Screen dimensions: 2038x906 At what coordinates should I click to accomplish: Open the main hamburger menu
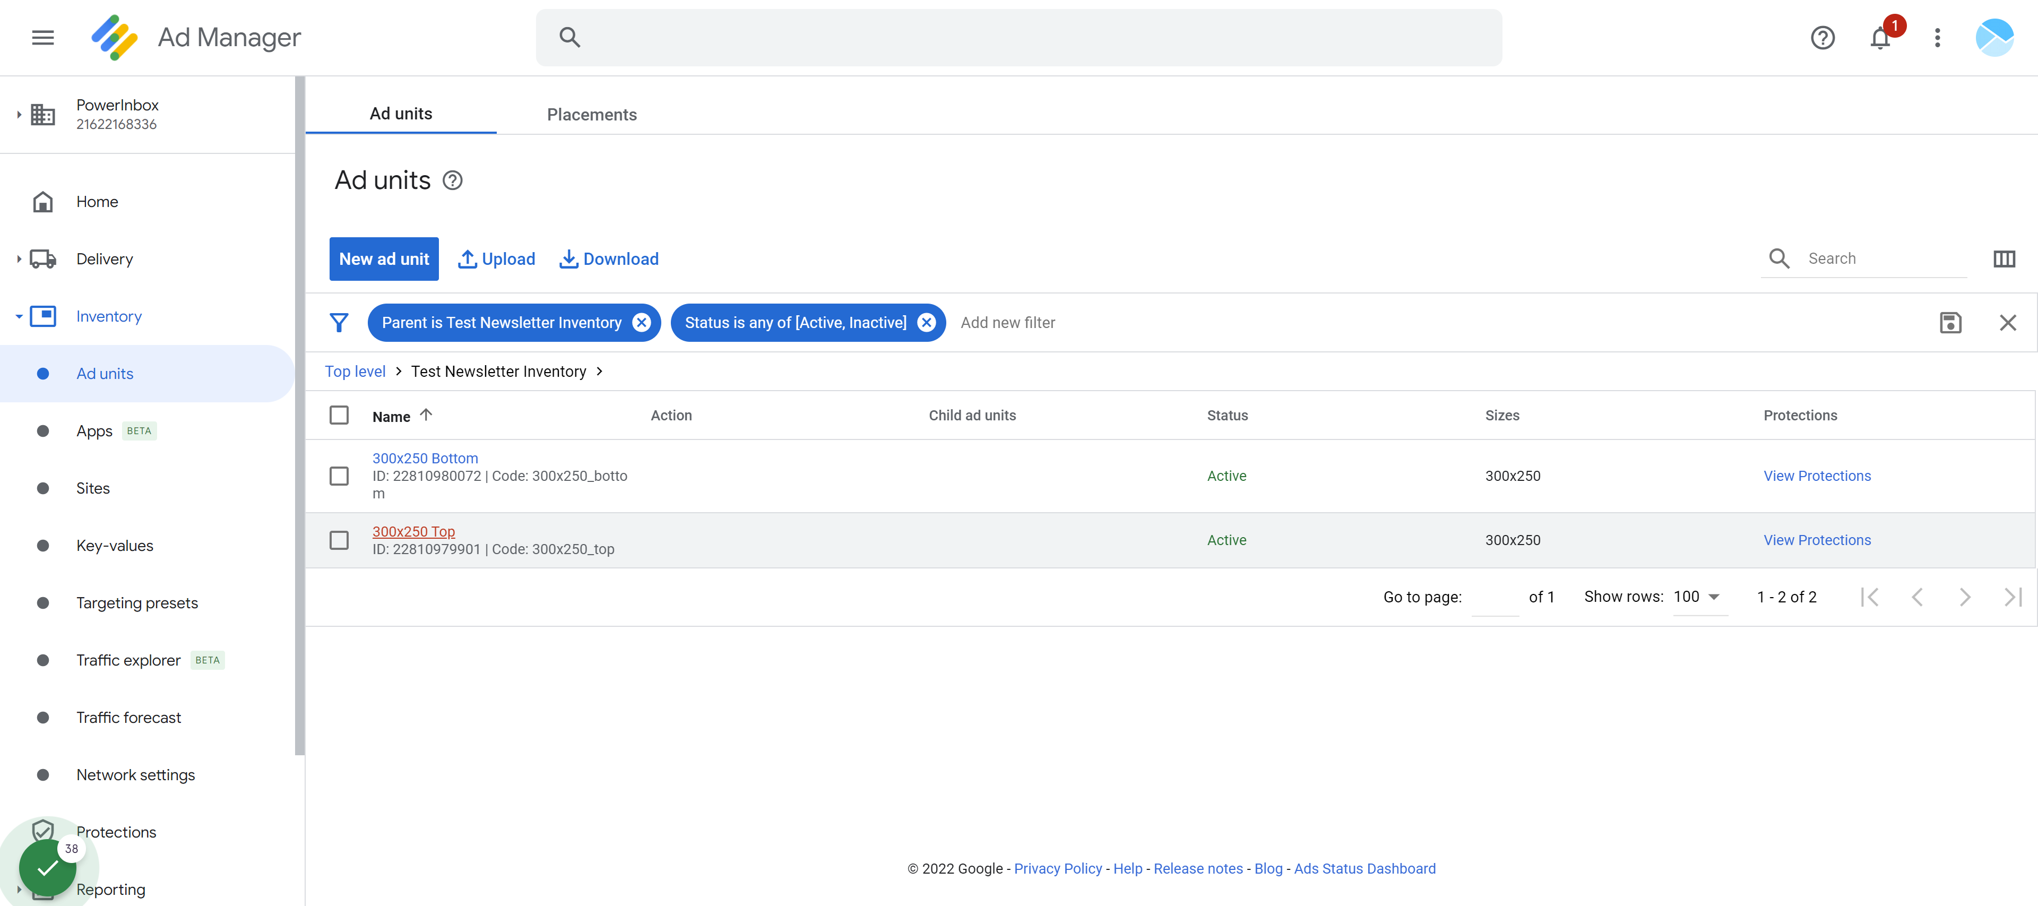click(42, 37)
